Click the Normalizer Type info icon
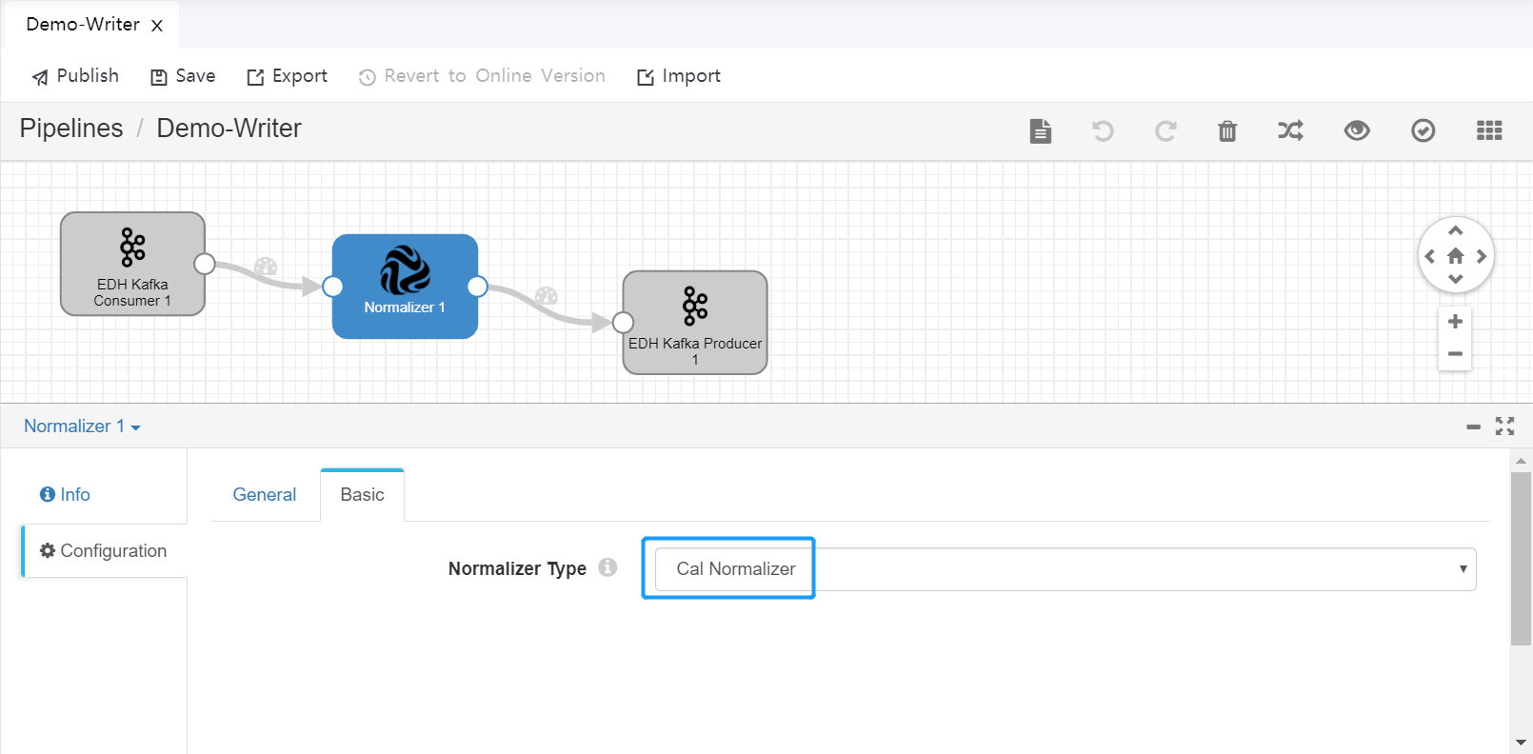1533x754 pixels. pos(607,567)
